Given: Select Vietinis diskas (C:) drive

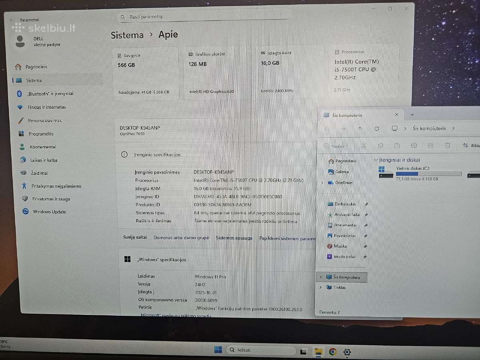Looking at the screenshot, I should (420, 174).
